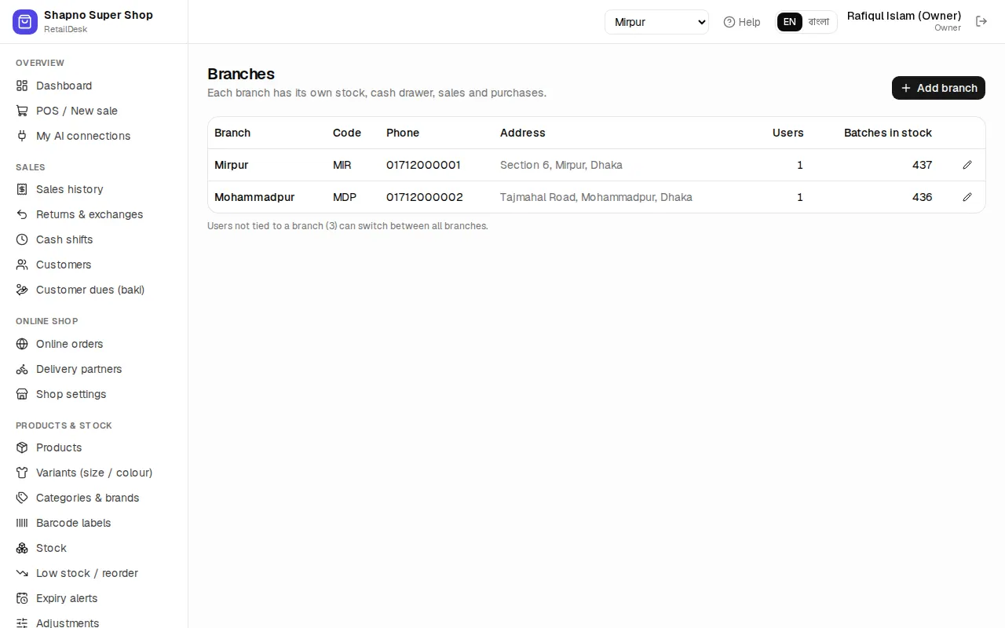This screenshot has height=628, width=1005.
Task: Switch language to বাংলা
Action: (x=819, y=22)
